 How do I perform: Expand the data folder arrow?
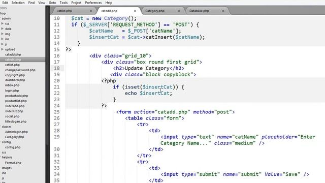2,28
